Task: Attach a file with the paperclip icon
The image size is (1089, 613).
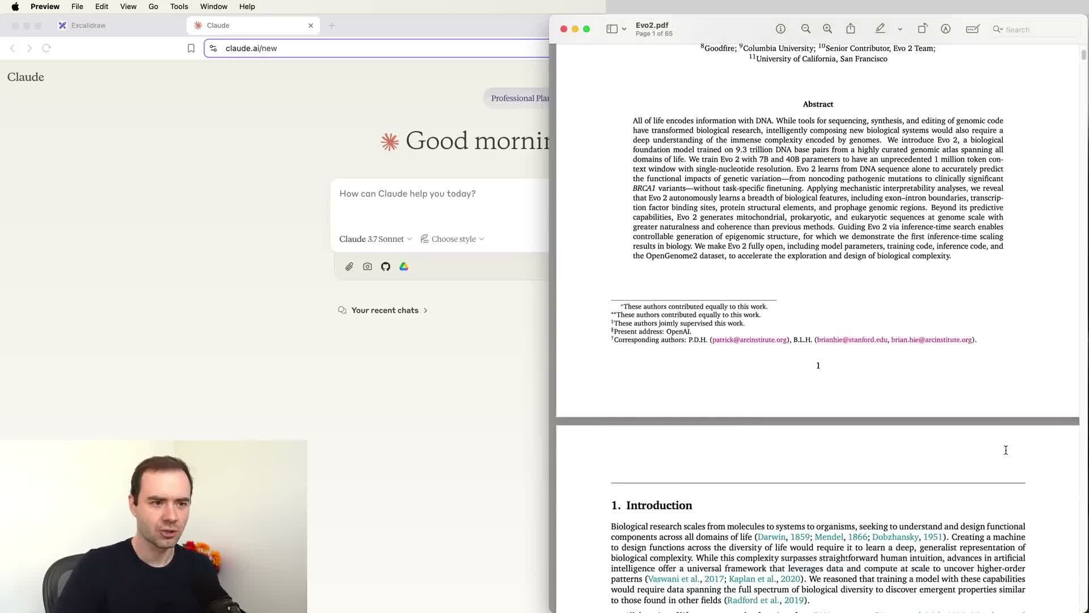Action: point(349,267)
